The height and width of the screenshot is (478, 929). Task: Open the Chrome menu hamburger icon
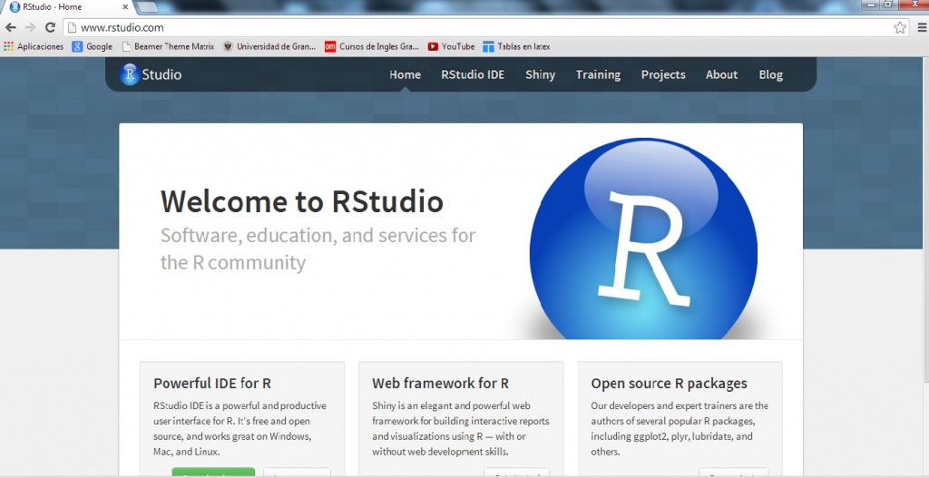(922, 27)
